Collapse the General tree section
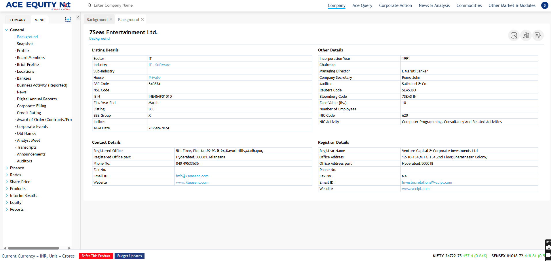Image resolution: width=551 pixels, height=261 pixels. coord(7,30)
